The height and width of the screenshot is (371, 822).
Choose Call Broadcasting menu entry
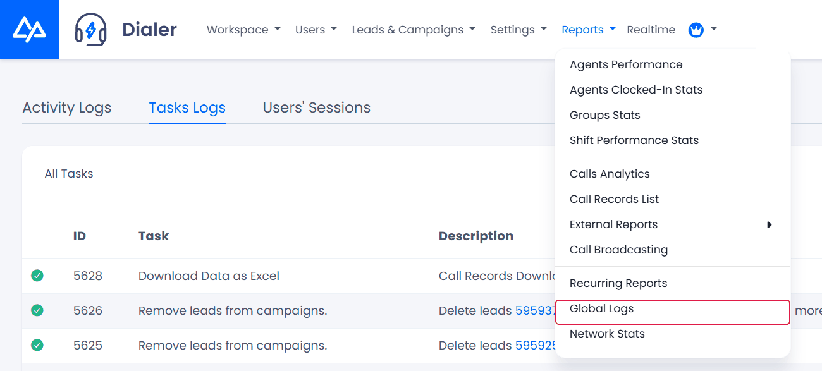(673, 250)
